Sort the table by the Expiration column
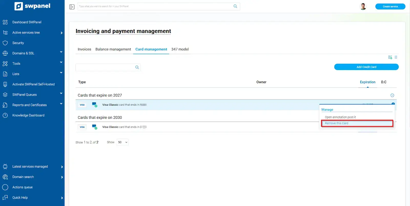The width and height of the screenshot is (410, 206). [x=367, y=82]
